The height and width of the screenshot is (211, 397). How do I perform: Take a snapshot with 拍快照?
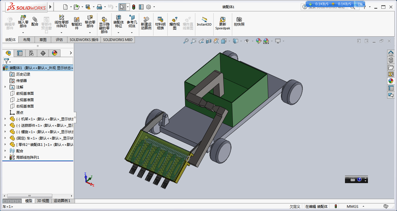(x=239, y=22)
